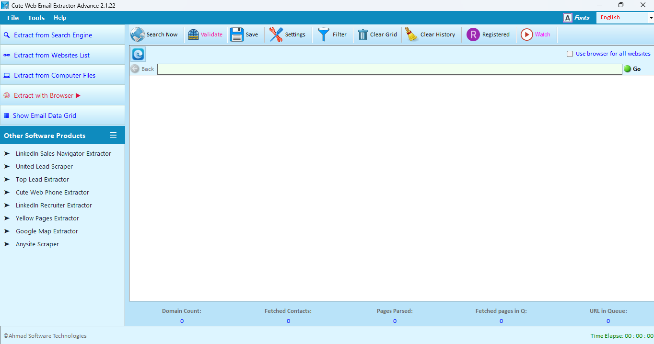The image size is (654, 344).
Task: Open LinkedIn Sales Navigator Extractor link
Action: pos(63,153)
